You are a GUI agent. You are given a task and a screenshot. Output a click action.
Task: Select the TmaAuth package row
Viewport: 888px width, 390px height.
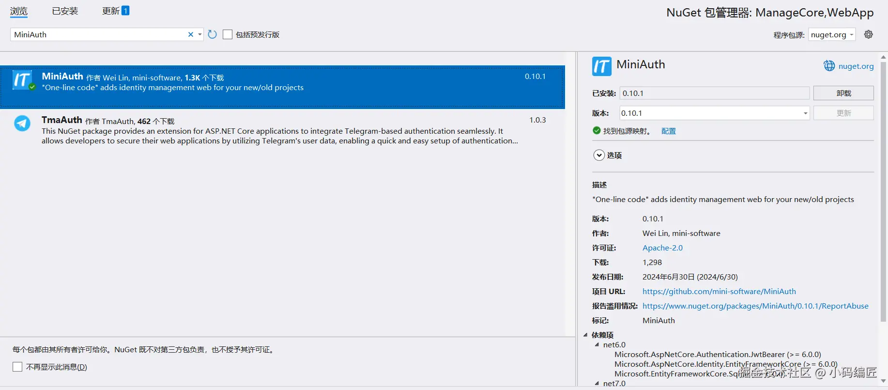pyautogui.click(x=282, y=130)
